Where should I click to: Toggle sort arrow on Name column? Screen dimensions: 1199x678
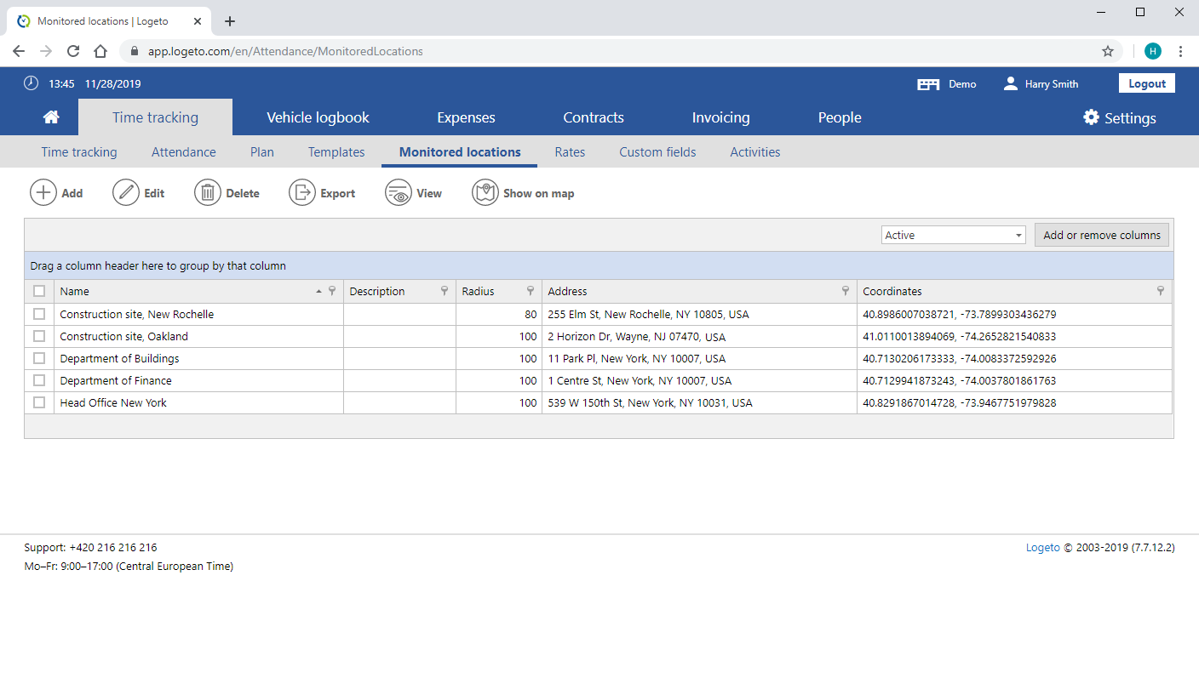[319, 291]
